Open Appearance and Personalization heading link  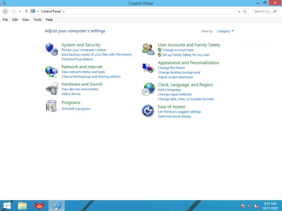click(188, 63)
